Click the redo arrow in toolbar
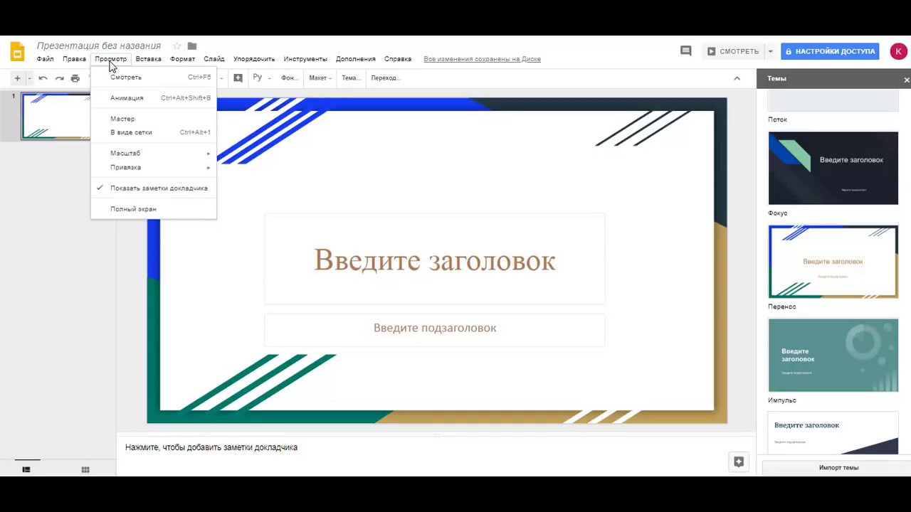The image size is (911, 512). coord(59,78)
